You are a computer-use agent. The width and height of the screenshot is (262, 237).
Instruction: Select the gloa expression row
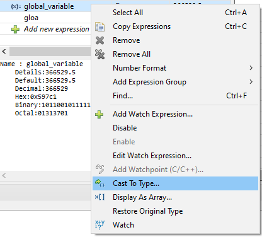tap(45, 18)
